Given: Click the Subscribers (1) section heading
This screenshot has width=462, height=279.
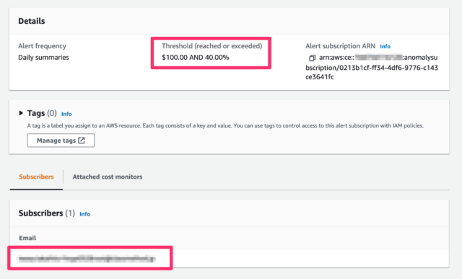Looking at the screenshot, I should click(46, 213).
